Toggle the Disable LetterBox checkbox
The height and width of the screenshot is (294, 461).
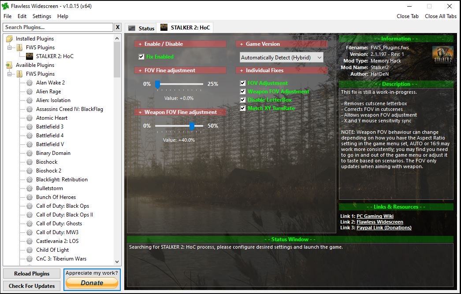coord(242,99)
